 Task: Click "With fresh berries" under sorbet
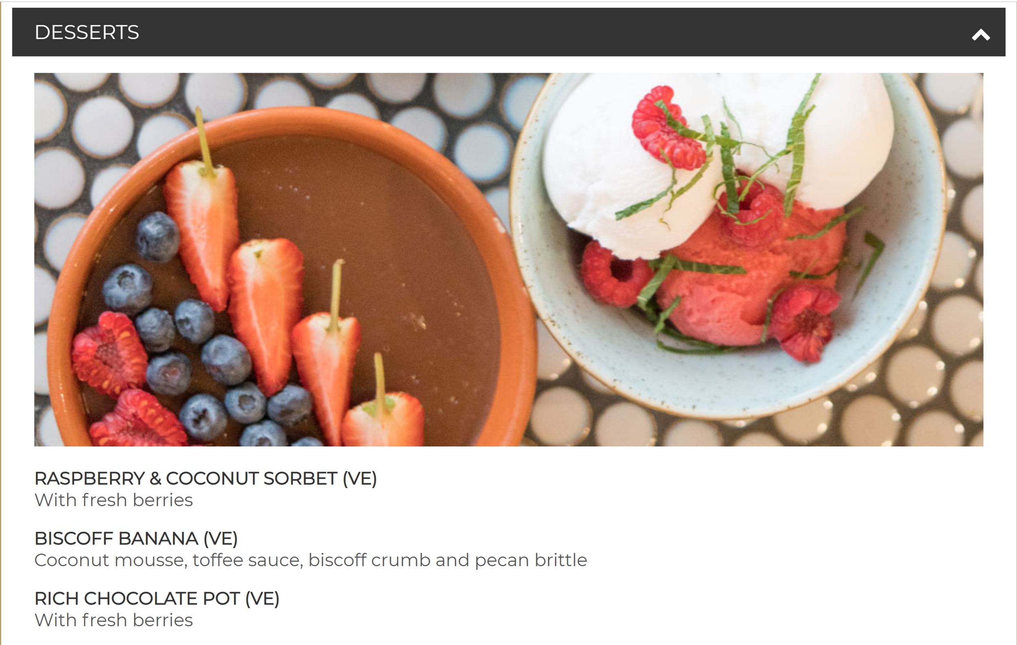tap(113, 500)
